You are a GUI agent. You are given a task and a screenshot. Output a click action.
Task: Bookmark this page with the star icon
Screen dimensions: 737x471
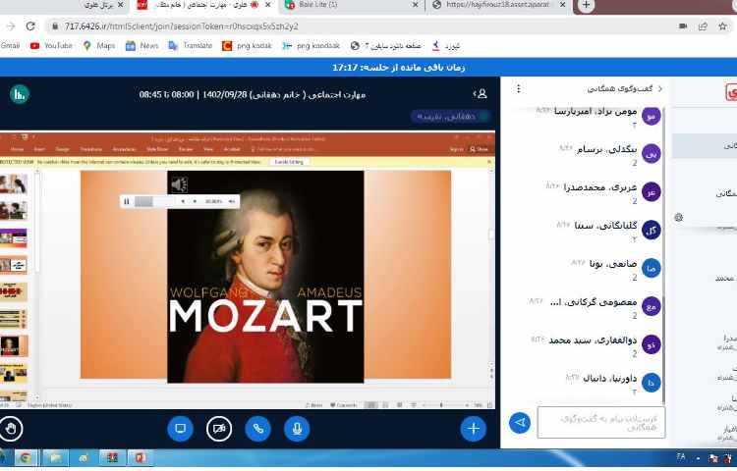723,26
